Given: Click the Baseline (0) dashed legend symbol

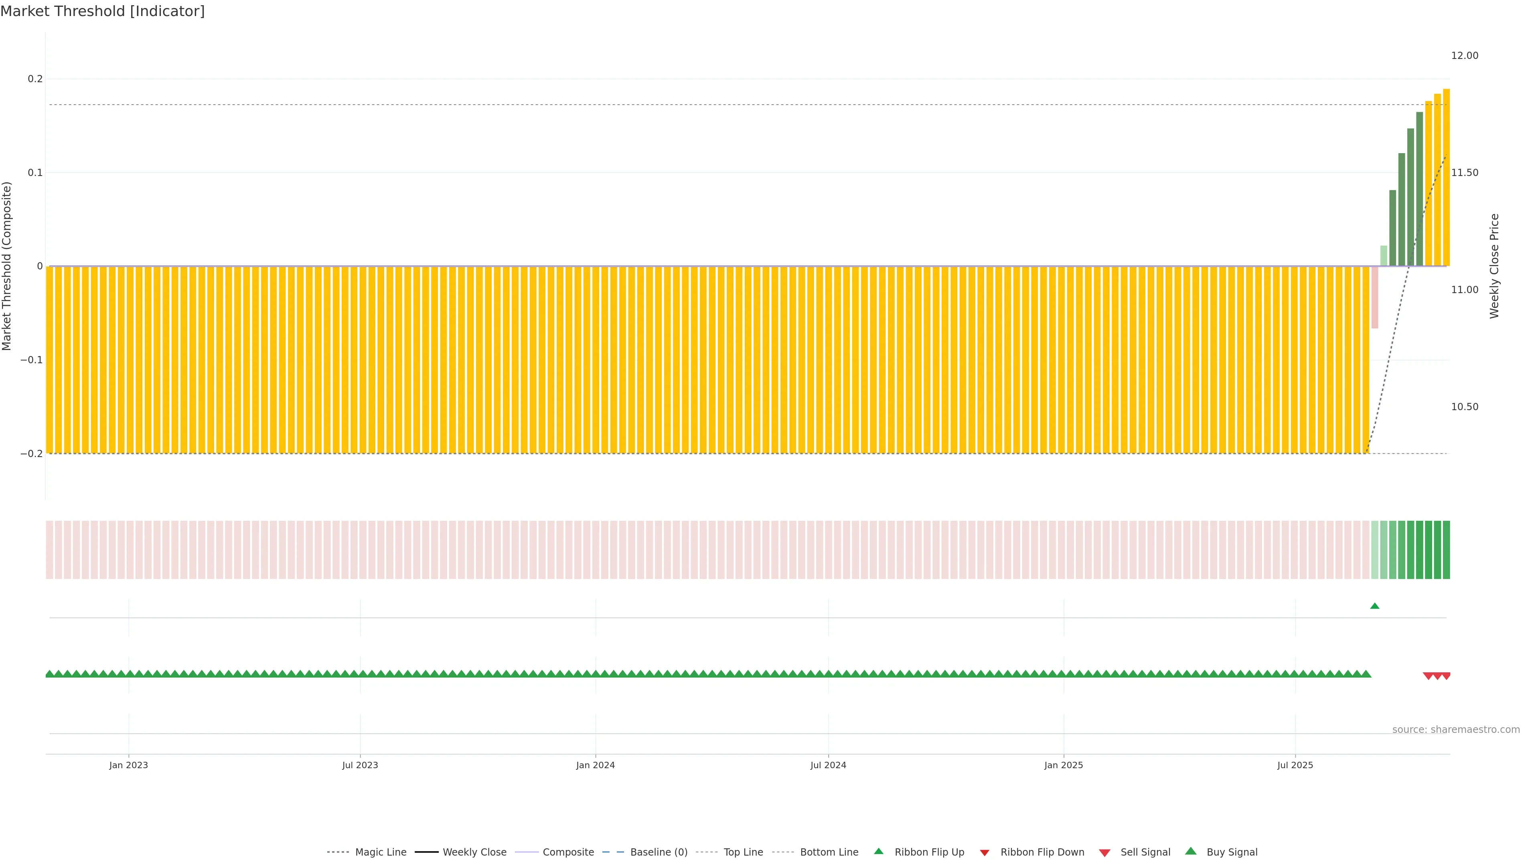Looking at the screenshot, I should pos(613,852).
